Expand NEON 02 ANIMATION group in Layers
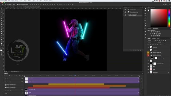This screenshot has width=171, height=96. tap(150, 54)
